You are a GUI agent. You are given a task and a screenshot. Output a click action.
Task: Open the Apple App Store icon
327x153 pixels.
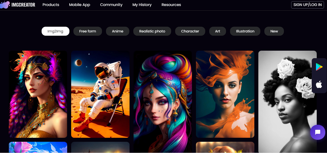click(319, 85)
